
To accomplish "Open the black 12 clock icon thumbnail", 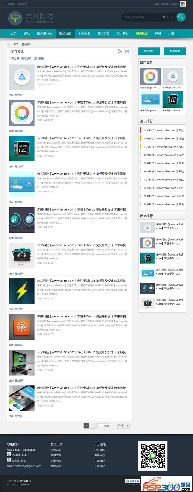I will coord(22,149).
